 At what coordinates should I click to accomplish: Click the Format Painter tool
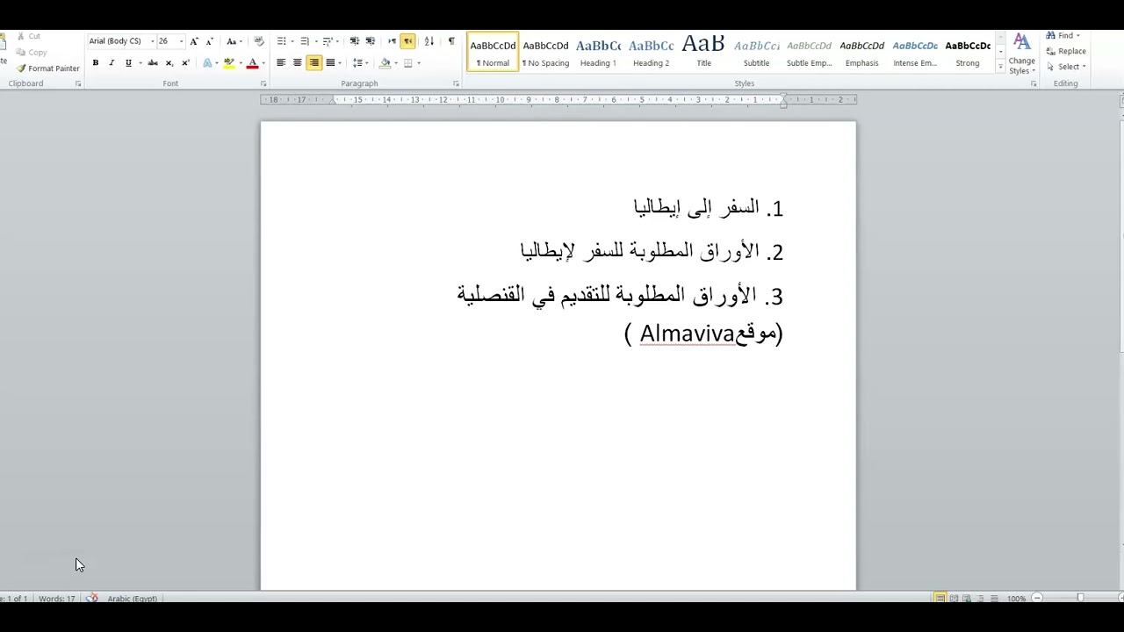tap(48, 68)
